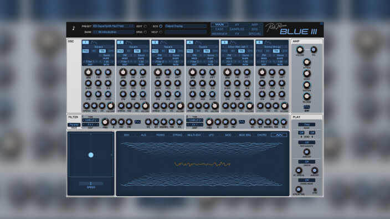This screenshot has width=390, height=219.
Task: Click the AMP envelope ENV icon
Action: (307, 107)
